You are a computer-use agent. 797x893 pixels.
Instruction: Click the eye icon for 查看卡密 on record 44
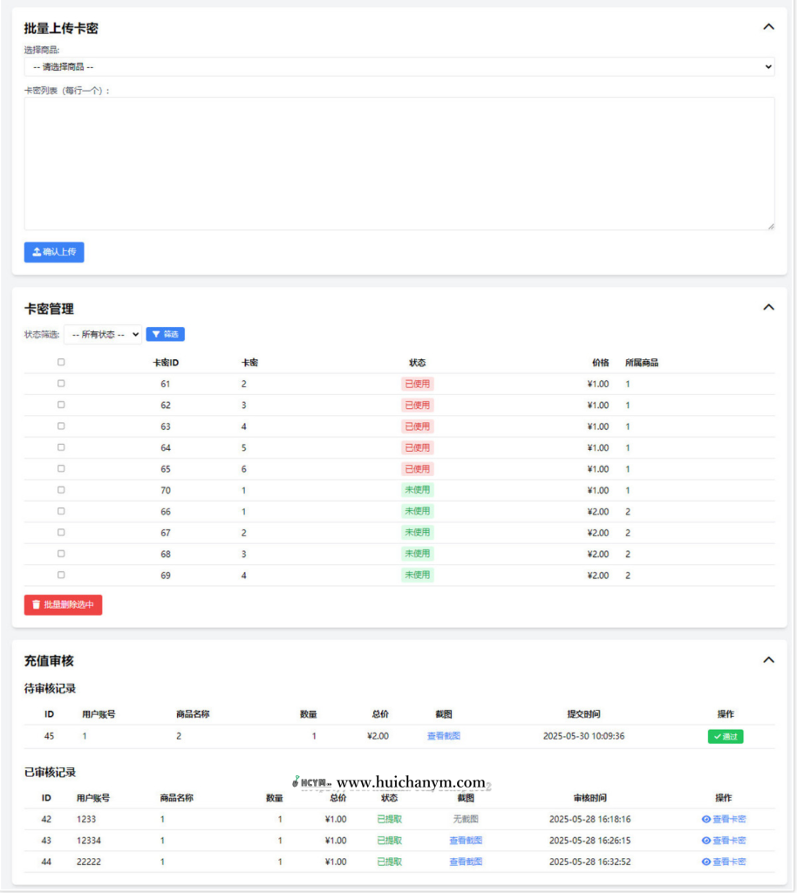click(x=708, y=862)
